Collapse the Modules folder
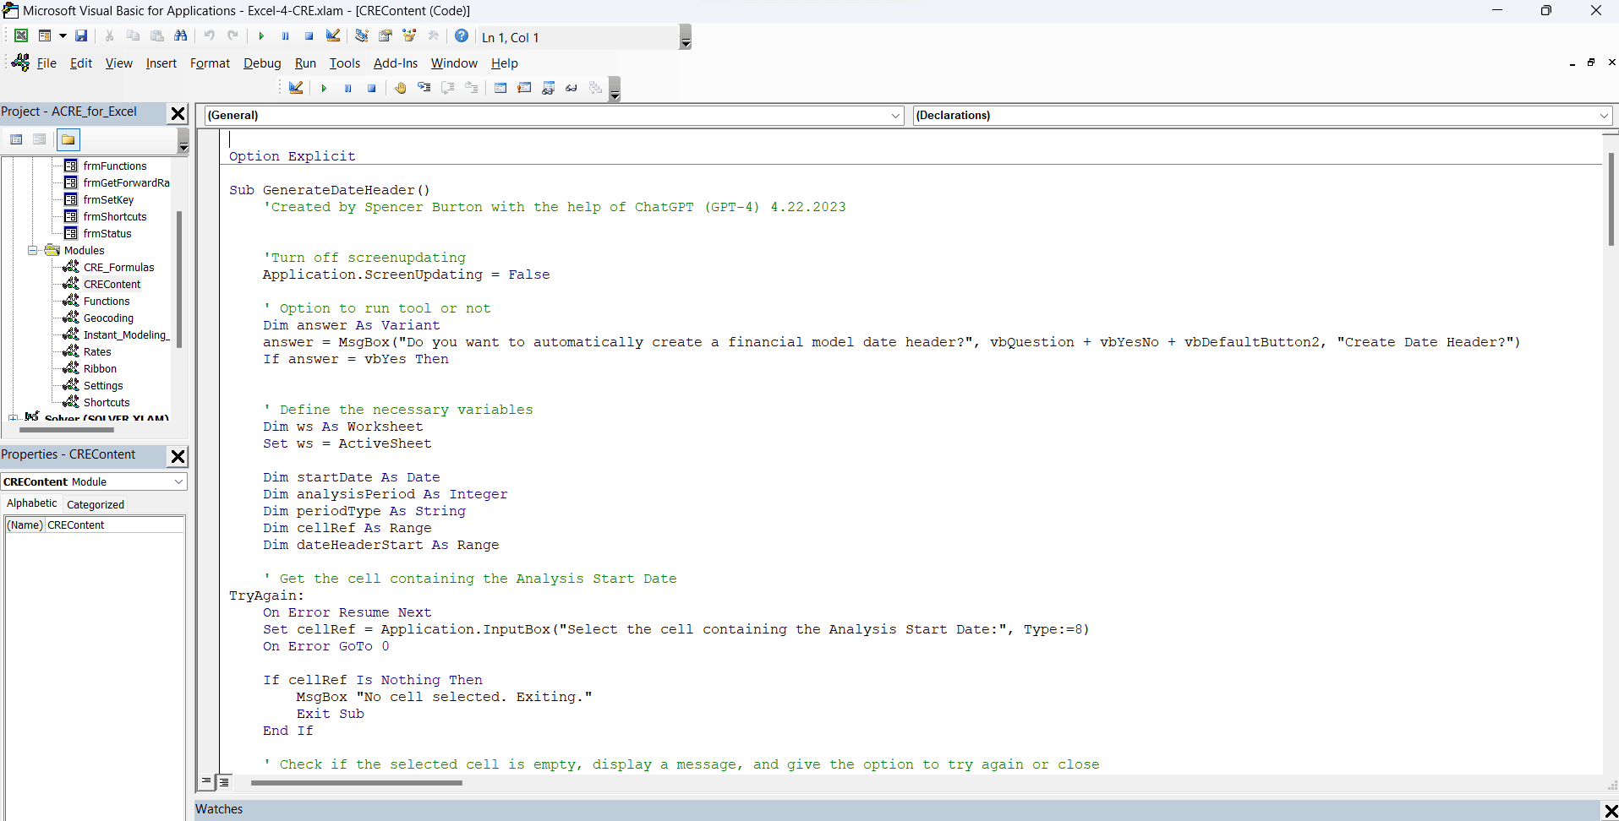This screenshot has height=821, width=1619. (x=33, y=250)
